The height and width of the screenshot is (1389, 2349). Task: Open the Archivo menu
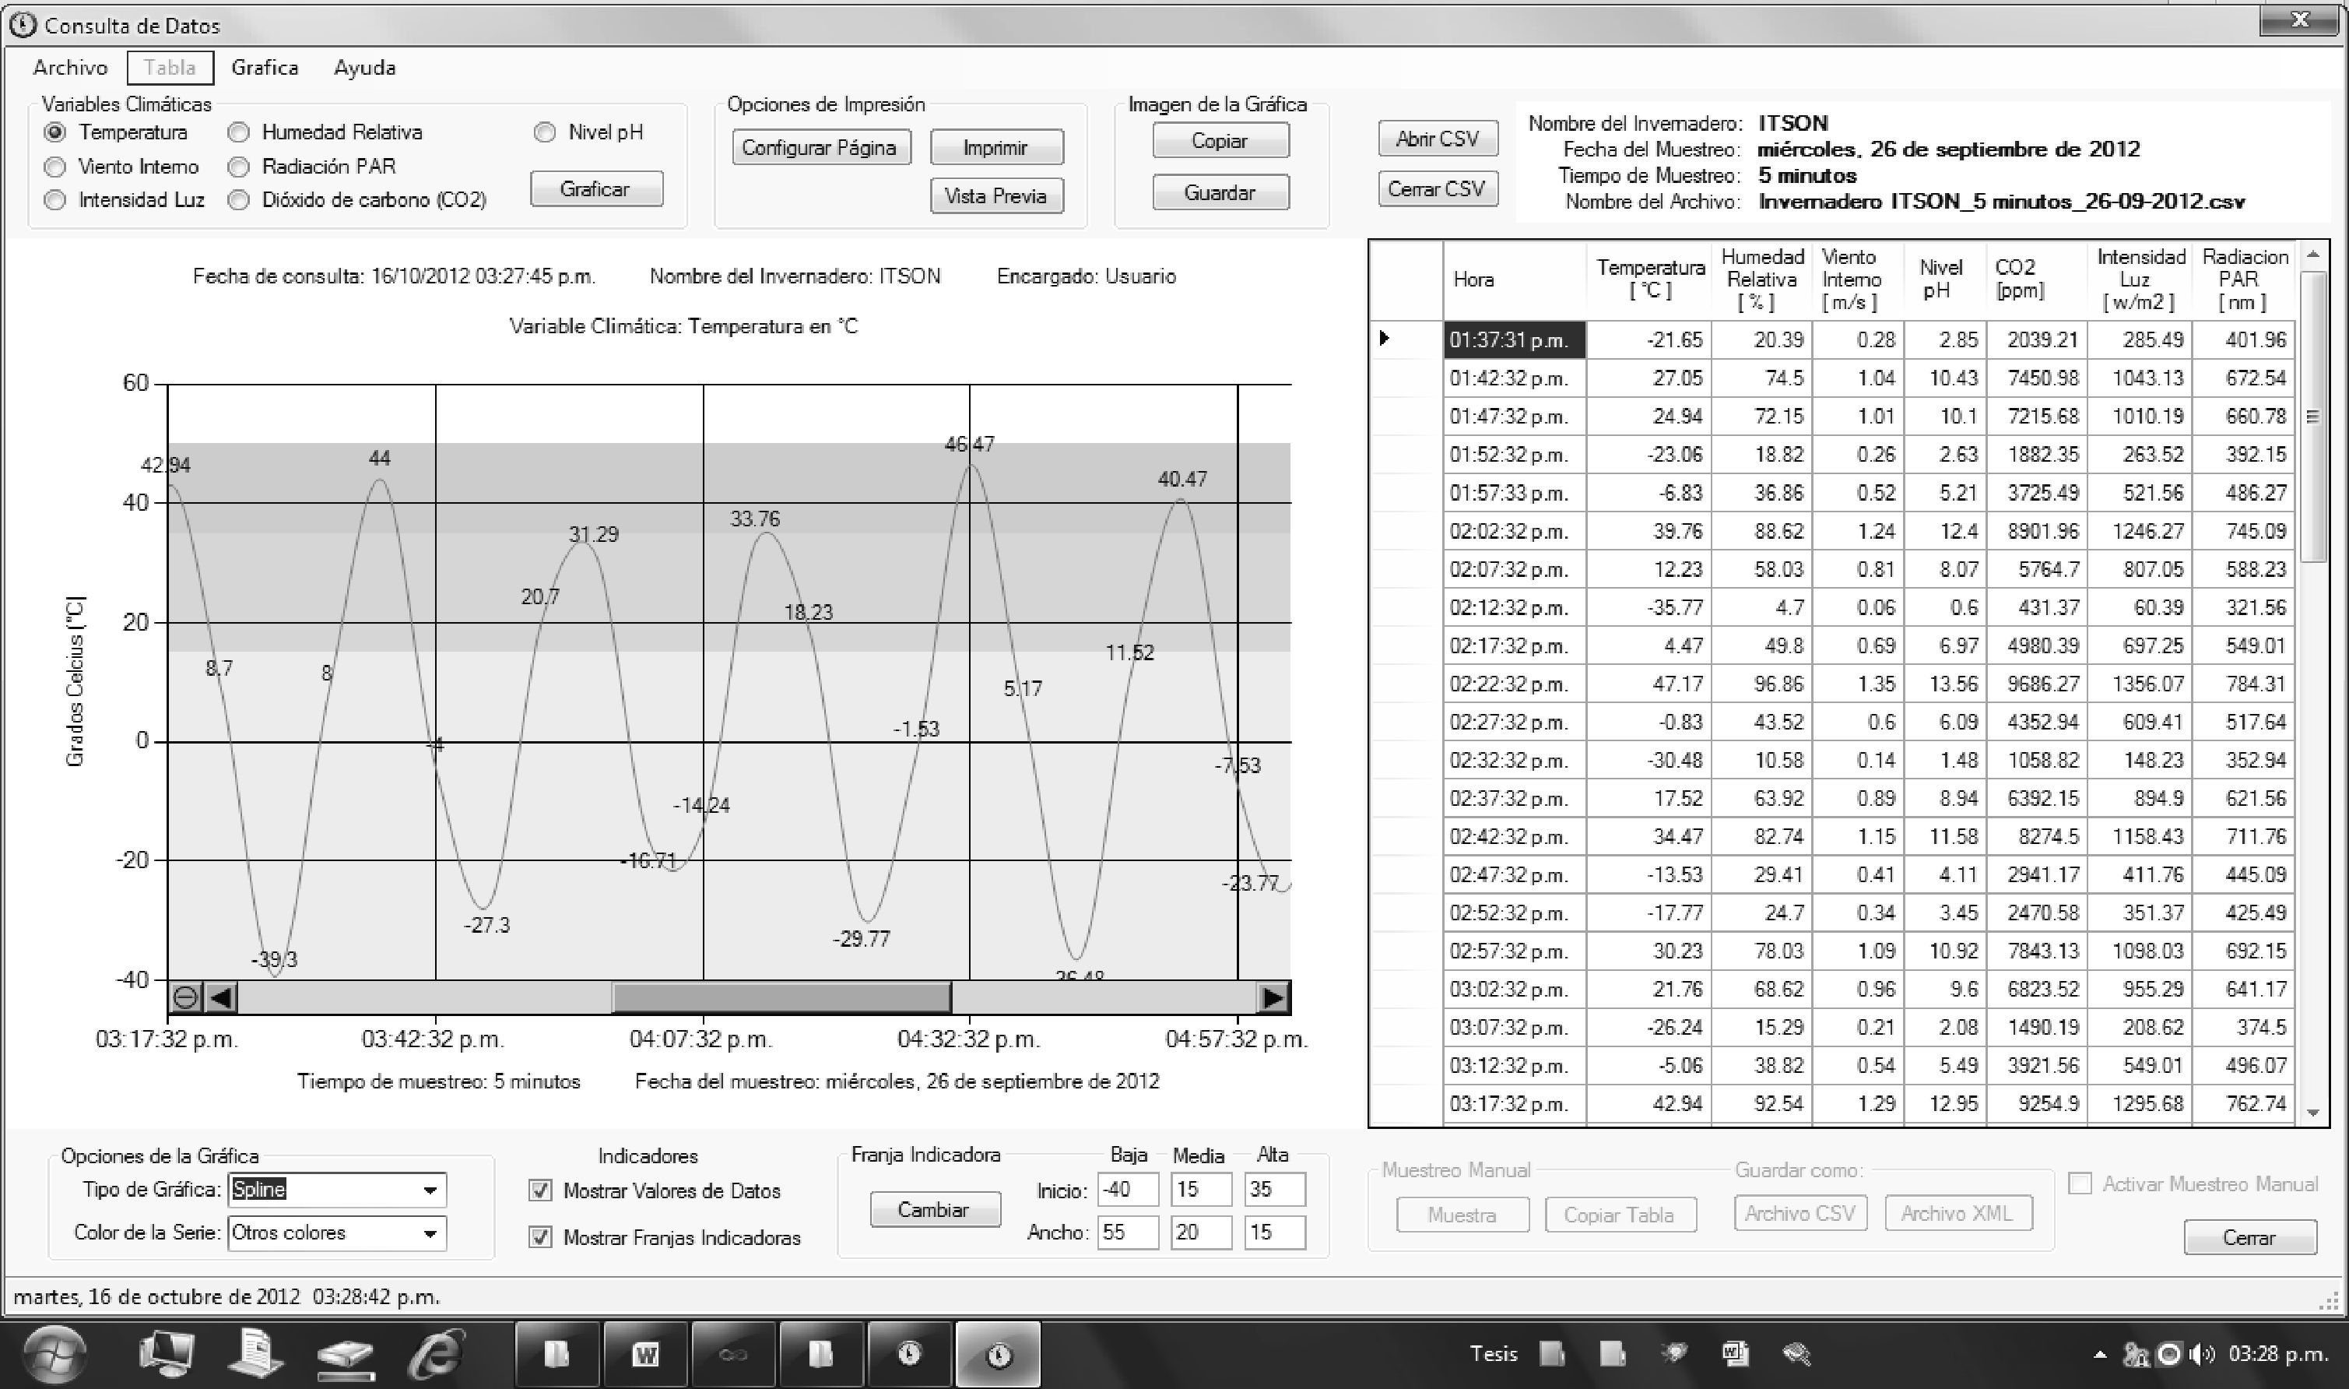click(70, 68)
